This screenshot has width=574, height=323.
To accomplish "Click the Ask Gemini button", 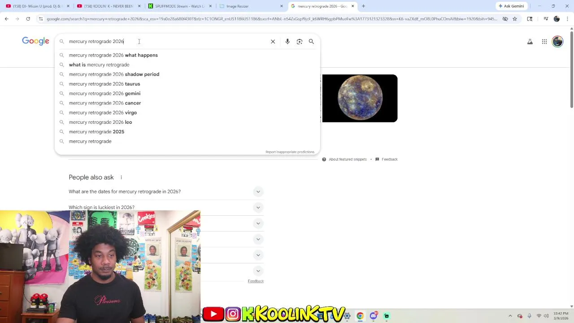I will click(x=511, y=6).
